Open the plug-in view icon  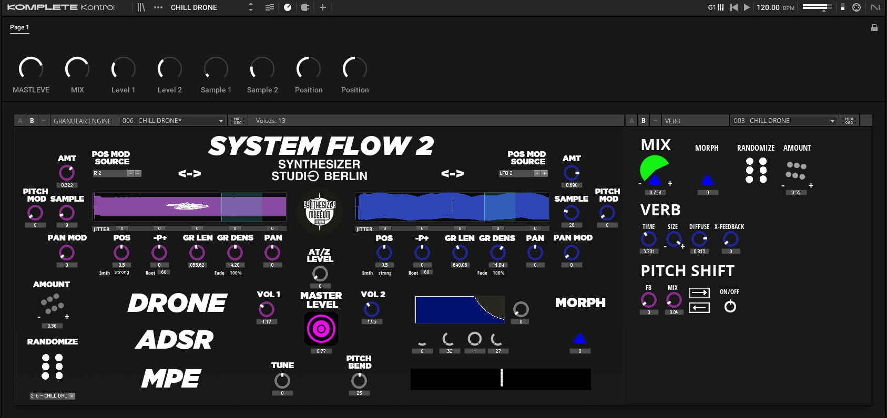305,7
